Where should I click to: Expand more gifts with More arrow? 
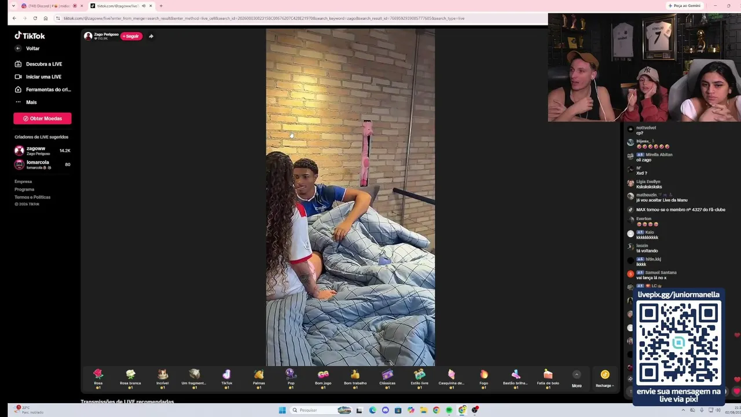tap(577, 379)
